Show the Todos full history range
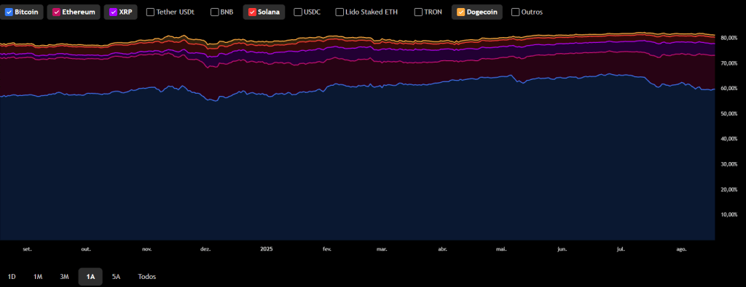Image resolution: width=746 pixels, height=287 pixels. tap(147, 277)
